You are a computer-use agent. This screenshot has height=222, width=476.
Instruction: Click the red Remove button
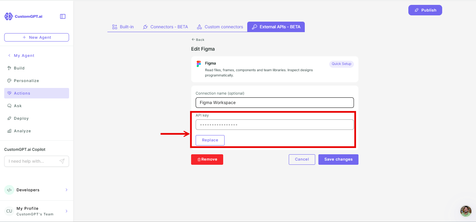coord(207,160)
